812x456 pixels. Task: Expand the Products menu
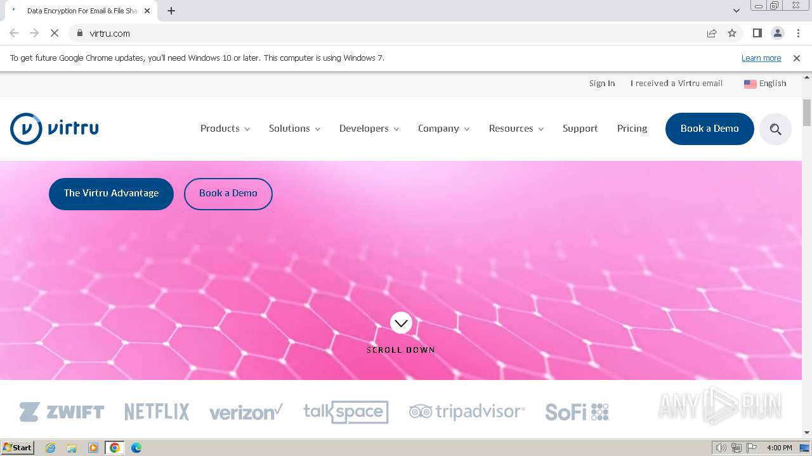pyautogui.click(x=225, y=129)
